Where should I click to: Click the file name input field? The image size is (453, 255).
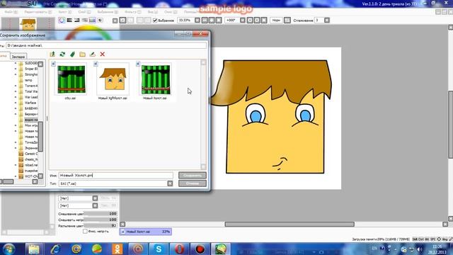[116, 175]
